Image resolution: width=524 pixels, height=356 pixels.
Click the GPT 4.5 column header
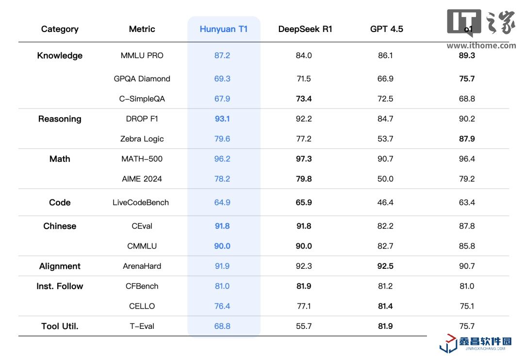click(x=387, y=29)
